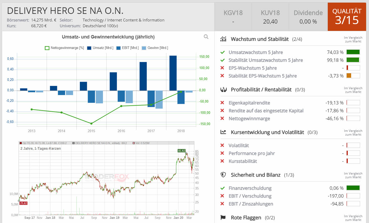Click the Finanzverschuldung green comparison bar
This screenshot has height=223, width=369.
[353, 188]
